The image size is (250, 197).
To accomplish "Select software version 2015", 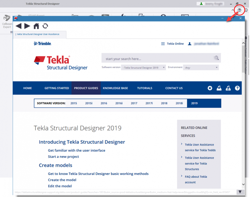I will 74,103.
